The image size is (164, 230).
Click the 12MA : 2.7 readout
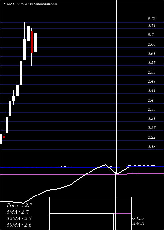(19, 218)
